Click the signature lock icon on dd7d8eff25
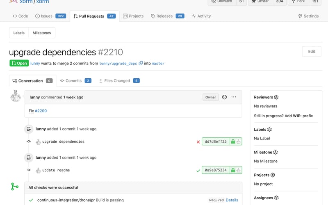Screen dimensions: 328x205 click(x=233, y=141)
